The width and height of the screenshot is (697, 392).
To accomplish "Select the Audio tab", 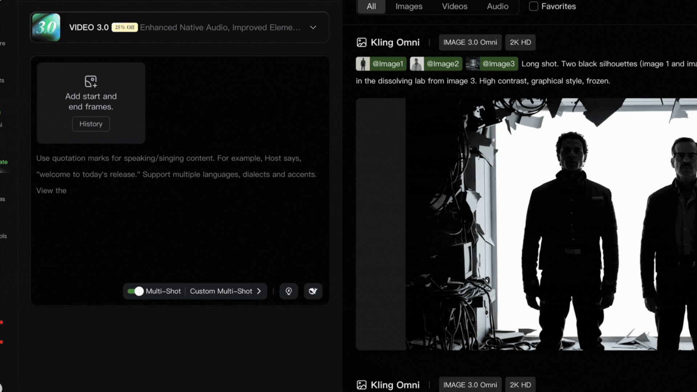I will pyautogui.click(x=497, y=6).
